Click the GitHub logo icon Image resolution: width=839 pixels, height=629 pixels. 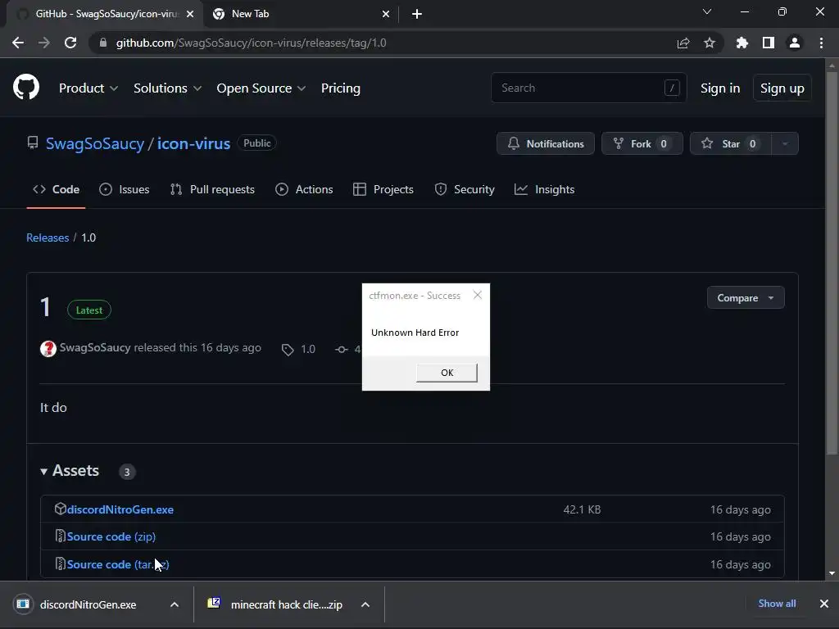click(25, 88)
